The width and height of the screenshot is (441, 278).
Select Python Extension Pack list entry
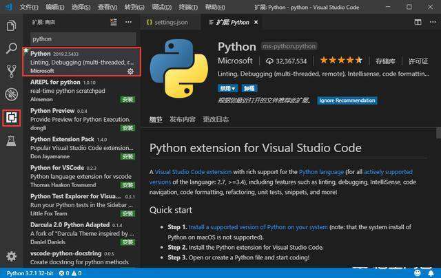[82, 147]
